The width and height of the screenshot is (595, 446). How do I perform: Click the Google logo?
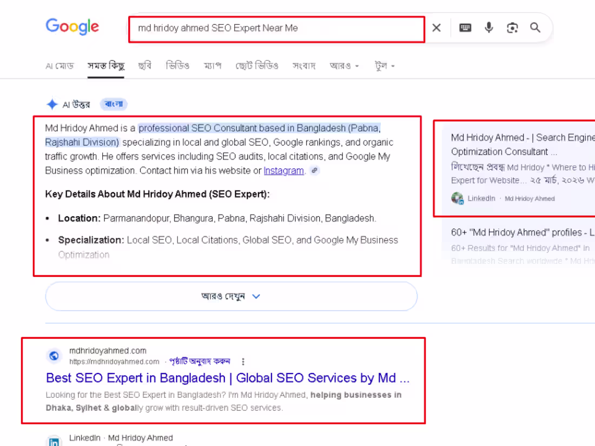pyautogui.click(x=72, y=26)
